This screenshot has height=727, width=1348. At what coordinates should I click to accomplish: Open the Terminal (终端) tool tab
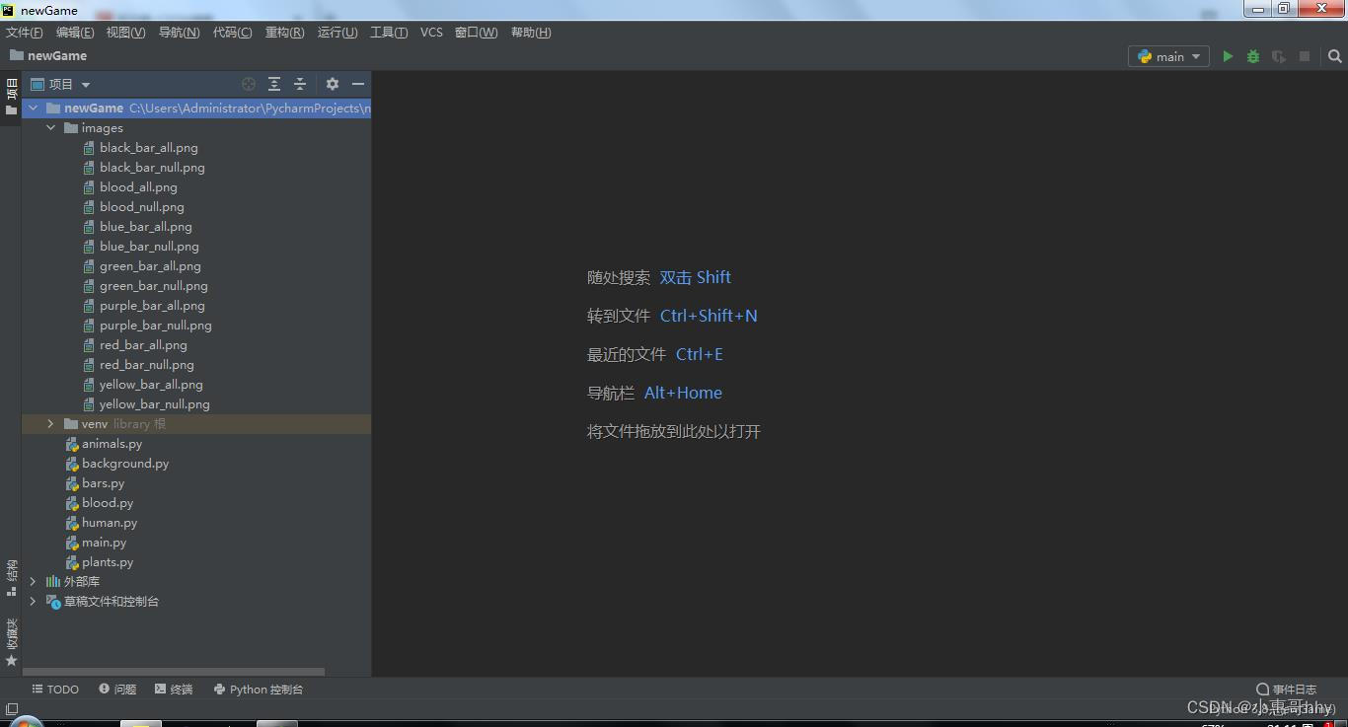tap(174, 690)
